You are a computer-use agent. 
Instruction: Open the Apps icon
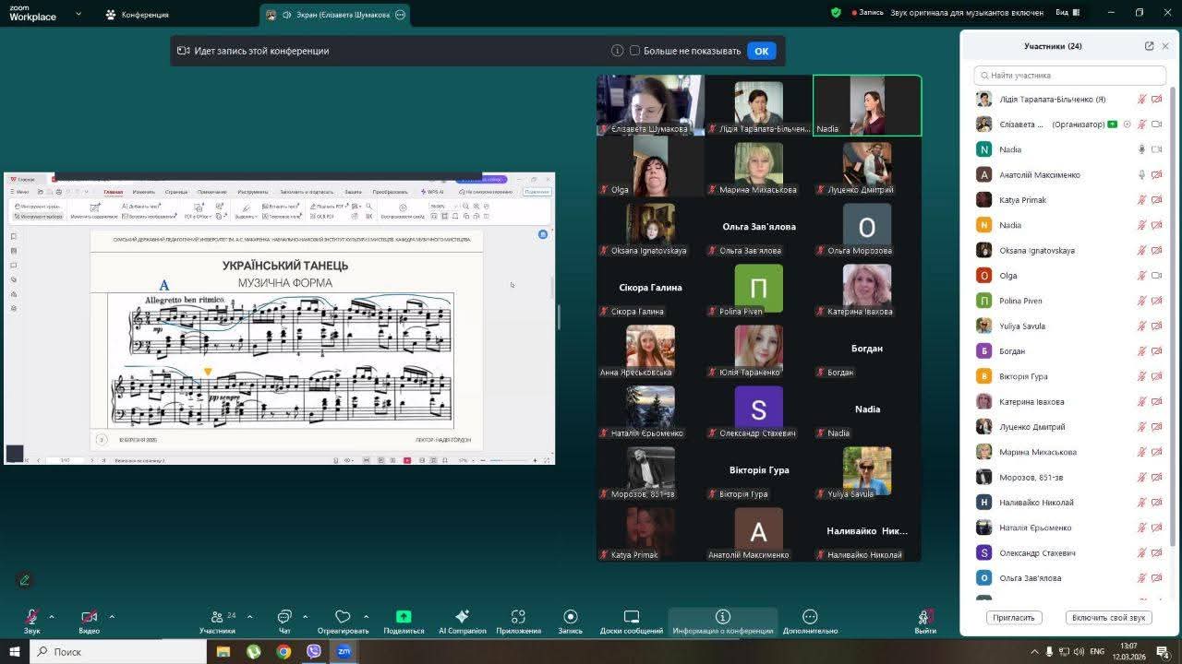click(518, 617)
